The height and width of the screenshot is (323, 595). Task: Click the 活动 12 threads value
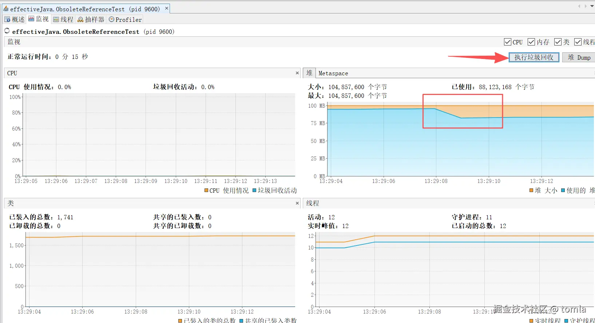(332, 217)
